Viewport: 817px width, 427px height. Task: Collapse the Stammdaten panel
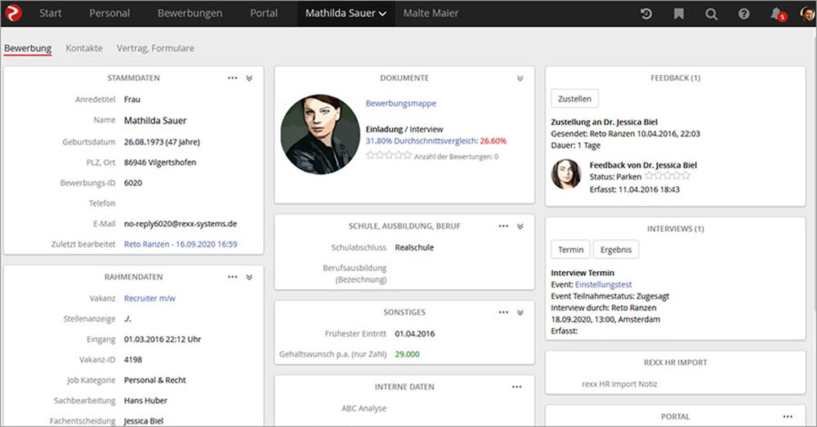(x=249, y=78)
